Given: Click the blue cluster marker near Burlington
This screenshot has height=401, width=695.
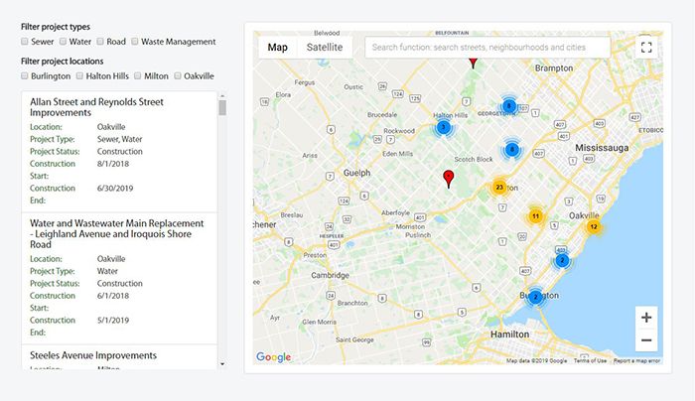Looking at the screenshot, I should 535,297.
